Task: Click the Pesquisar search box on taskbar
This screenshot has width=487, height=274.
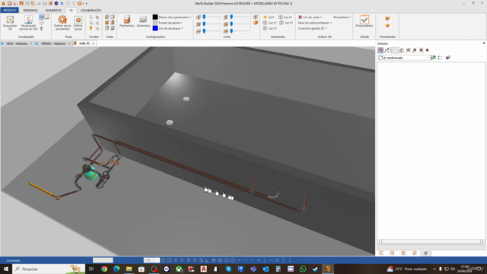Action: click(x=49, y=269)
